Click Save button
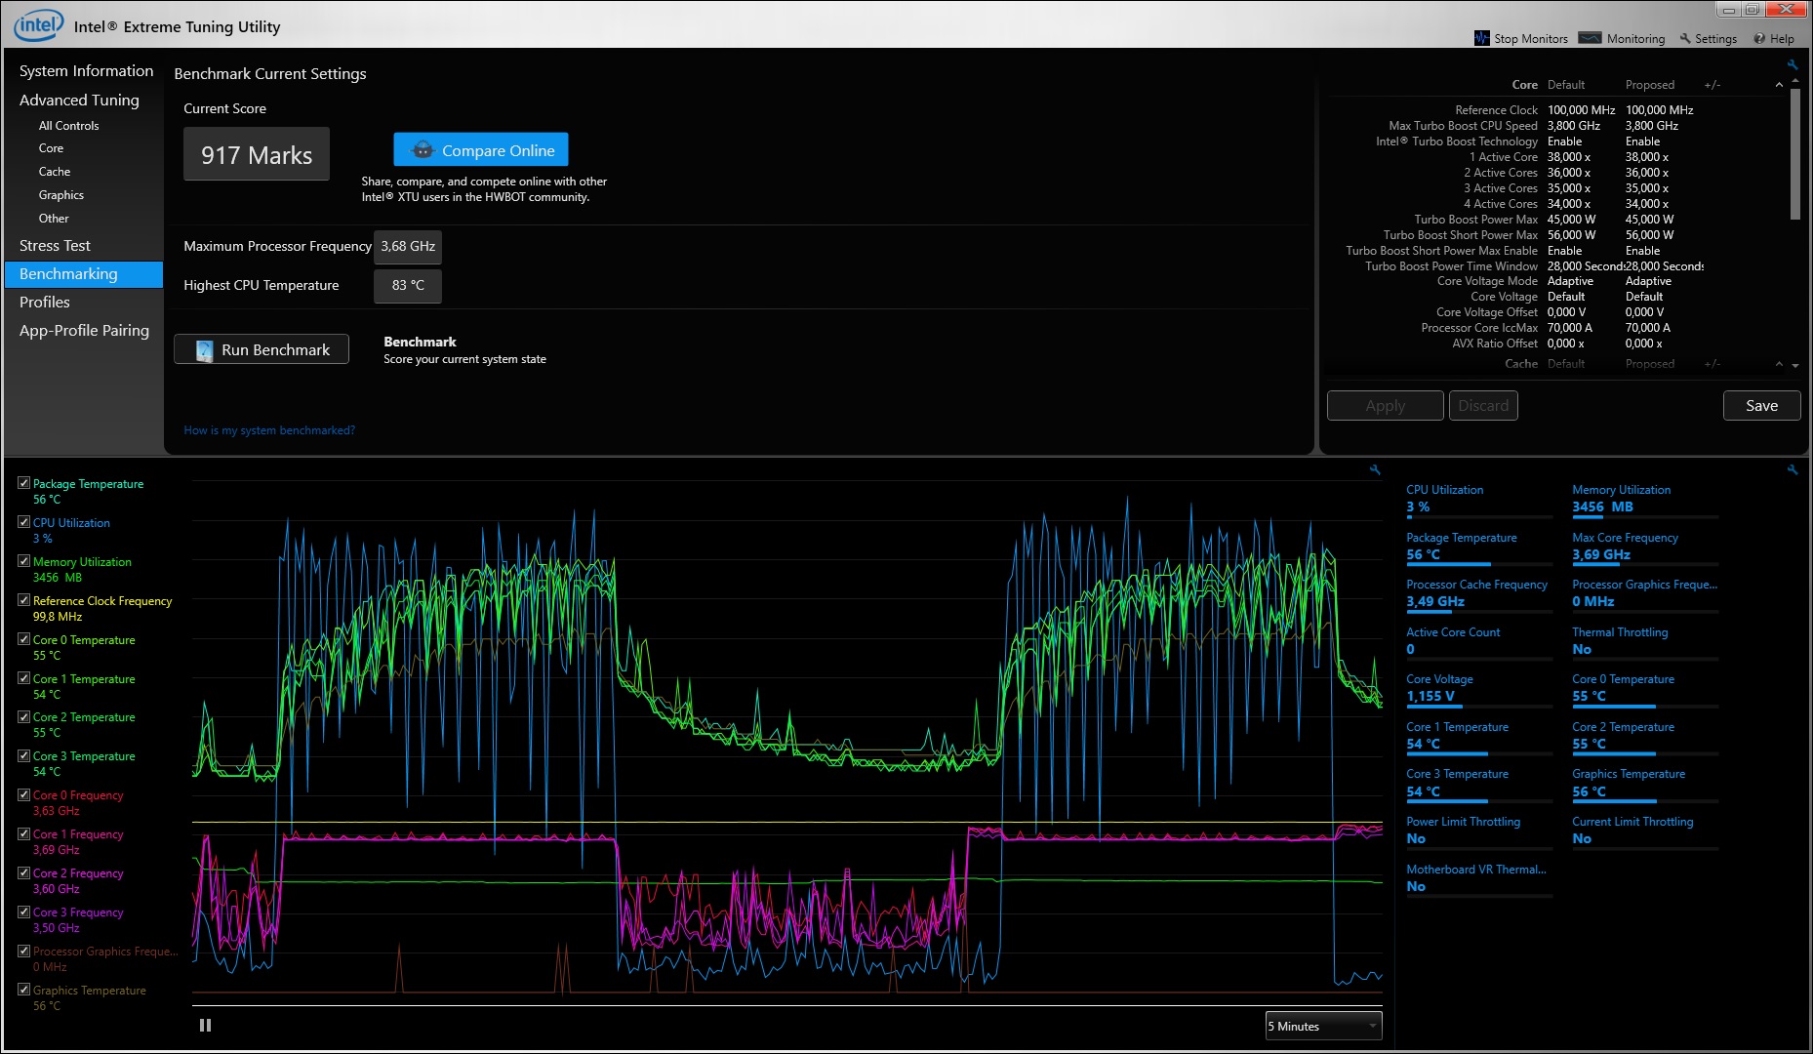The image size is (1813, 1054). click(x=1761, y=406)
